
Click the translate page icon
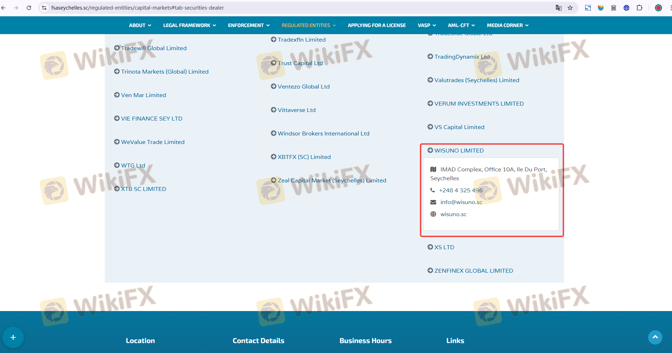pos(558,8)
